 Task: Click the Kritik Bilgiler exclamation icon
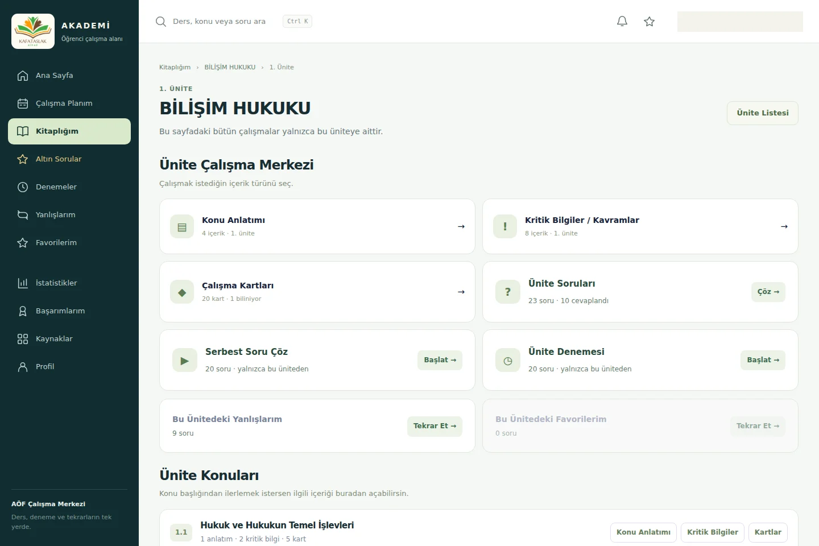coord(505,226)
